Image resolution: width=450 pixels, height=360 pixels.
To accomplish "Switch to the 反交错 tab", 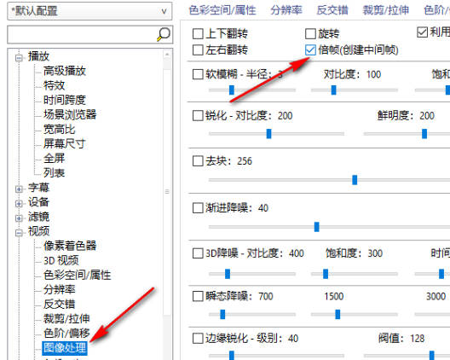I will click(332, 10).
